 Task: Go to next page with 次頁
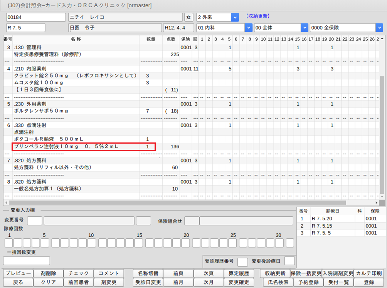point(208,273)
